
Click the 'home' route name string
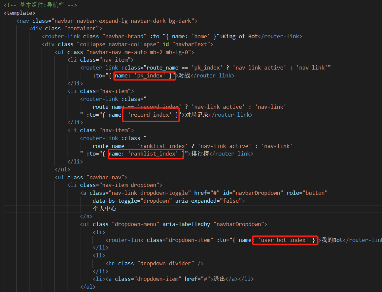click(201, 36)
